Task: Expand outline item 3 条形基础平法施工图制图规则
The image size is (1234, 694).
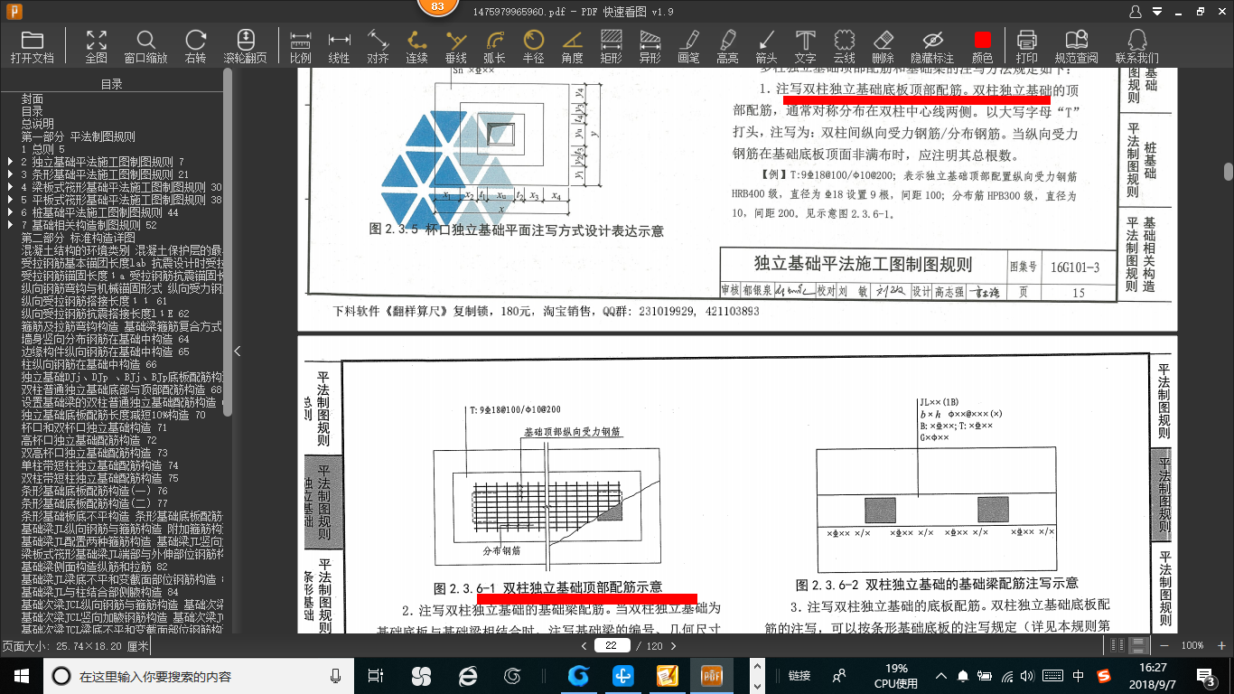Action: point(9,174)
